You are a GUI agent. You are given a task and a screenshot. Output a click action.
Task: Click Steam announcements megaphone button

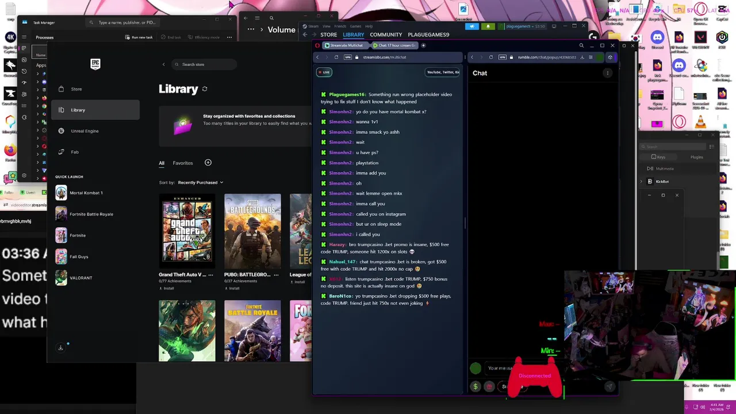tap(472, 26)
